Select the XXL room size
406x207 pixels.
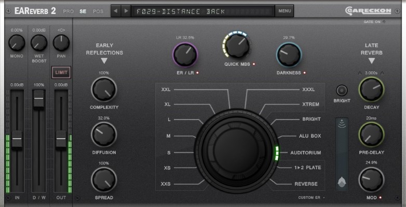[166, 90]
